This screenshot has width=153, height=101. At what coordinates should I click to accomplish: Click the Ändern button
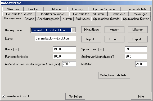114,30
